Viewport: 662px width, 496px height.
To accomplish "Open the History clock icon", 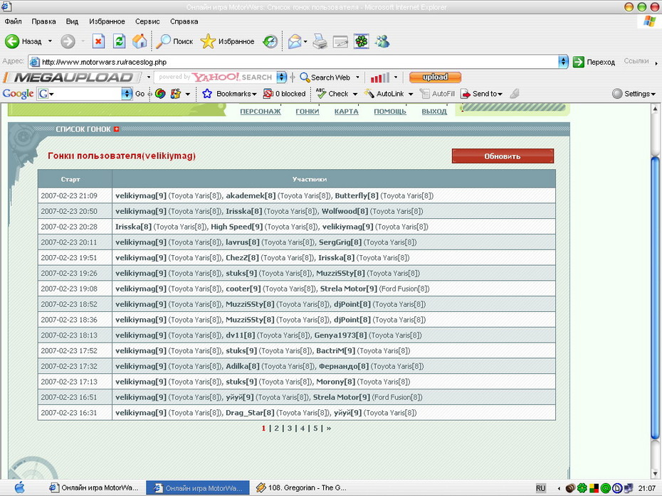I will [x=270, y=41].
